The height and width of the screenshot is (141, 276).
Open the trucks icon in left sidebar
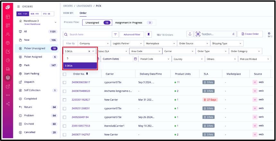[x=7, y=69]
